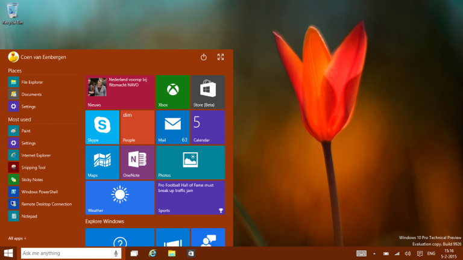Expand Start menu to full screen

tap(221, 57)
